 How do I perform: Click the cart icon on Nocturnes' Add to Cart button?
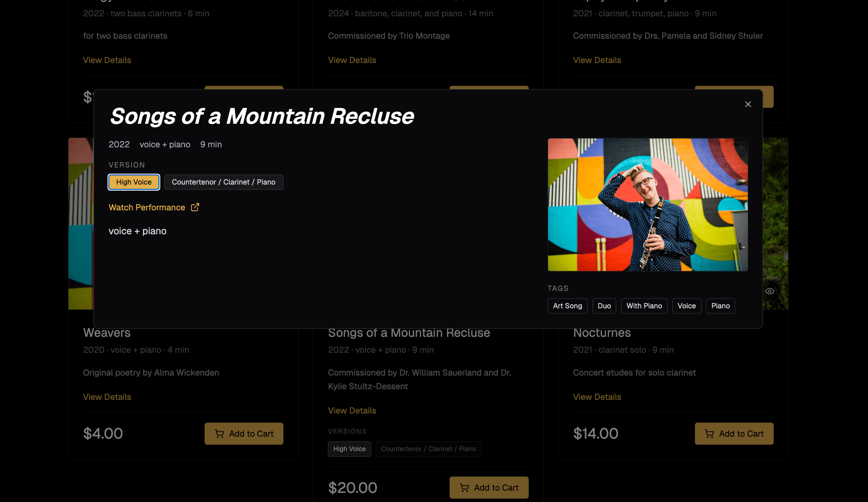(x=710, y=434)
